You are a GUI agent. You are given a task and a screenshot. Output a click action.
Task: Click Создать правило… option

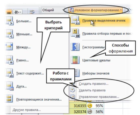pos(94,84)
